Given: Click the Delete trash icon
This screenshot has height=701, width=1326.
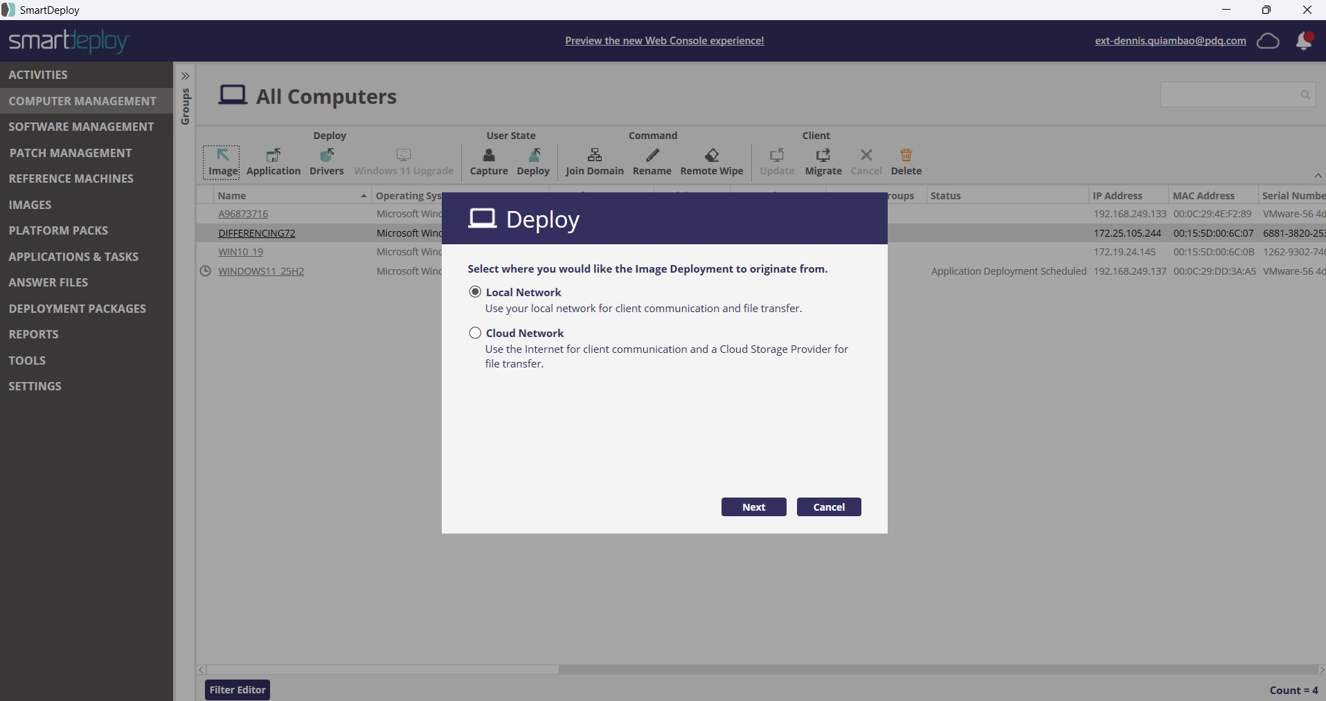Looking at the screenshot, I should coord(906,156).
